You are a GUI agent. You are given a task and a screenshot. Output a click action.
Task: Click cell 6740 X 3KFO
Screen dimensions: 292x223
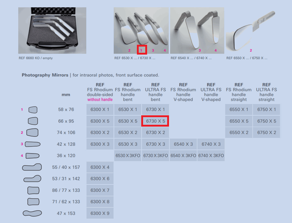pyautogui.click(x=211, y=156)
